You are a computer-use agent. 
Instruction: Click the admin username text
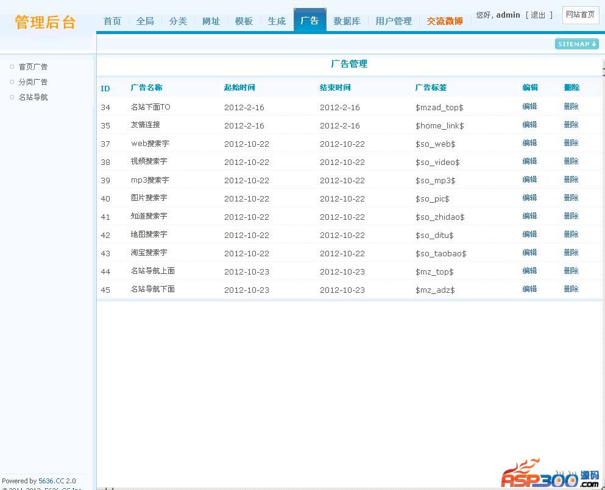pos(508,15)
